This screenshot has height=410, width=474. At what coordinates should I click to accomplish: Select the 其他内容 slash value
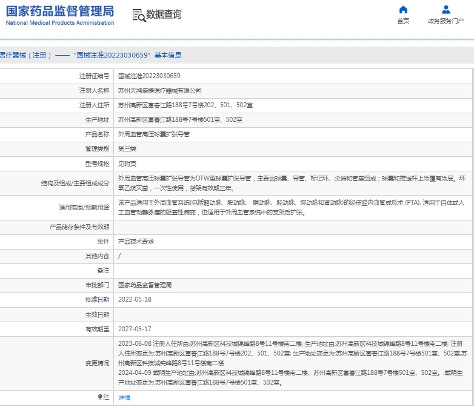coord(119,256)
